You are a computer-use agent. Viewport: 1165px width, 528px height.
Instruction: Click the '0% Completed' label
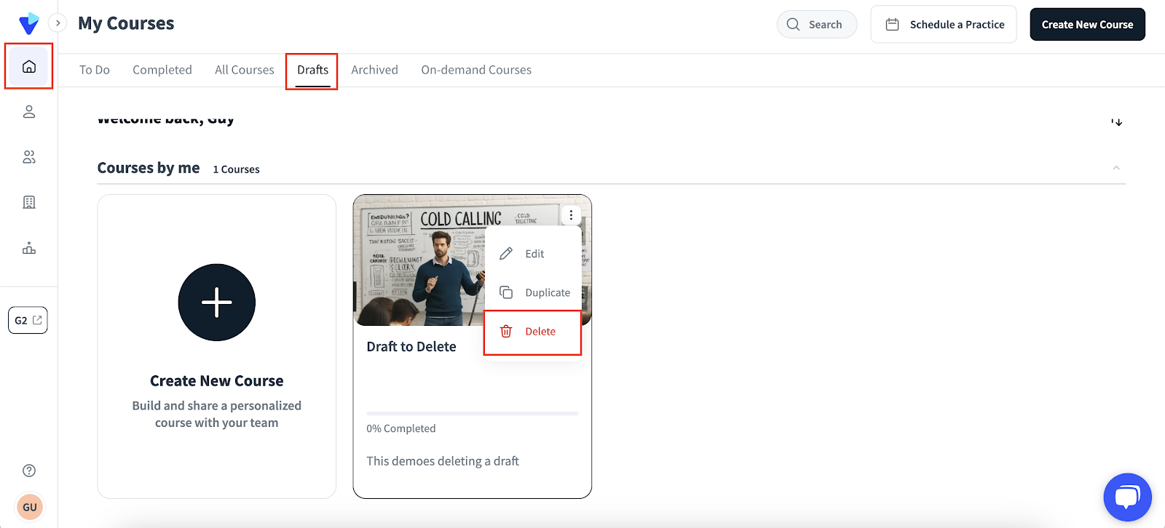[x=401, y=428]
